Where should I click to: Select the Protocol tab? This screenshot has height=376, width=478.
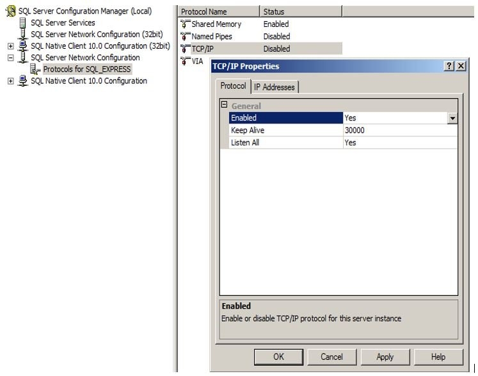(233, 86)
